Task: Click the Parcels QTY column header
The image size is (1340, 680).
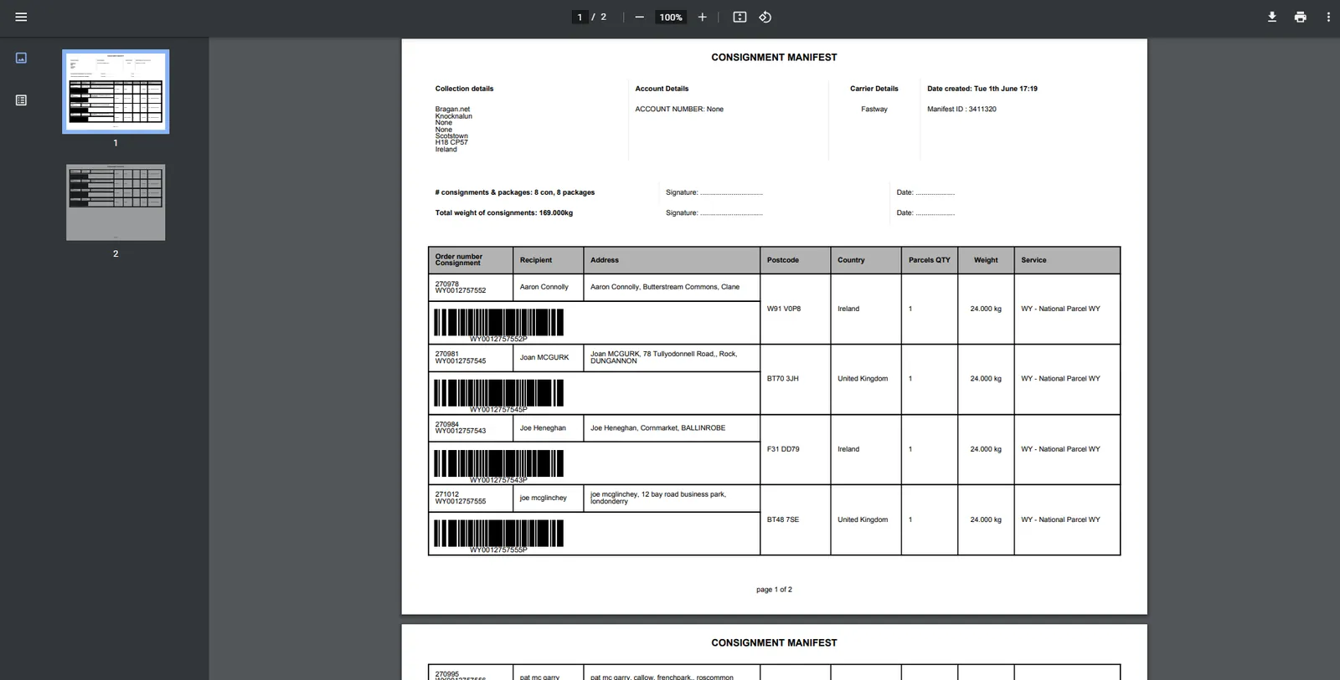Action: coord(930,260)
